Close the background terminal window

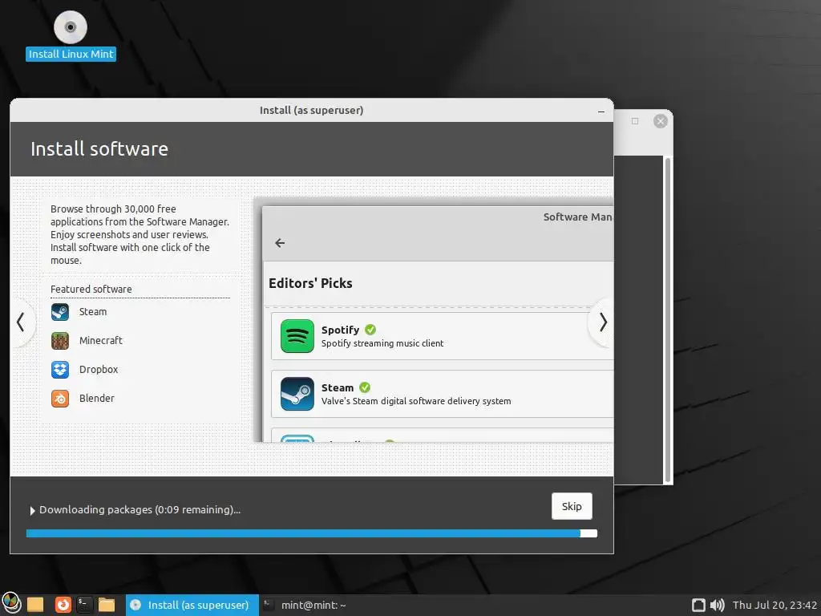(661, 121)
